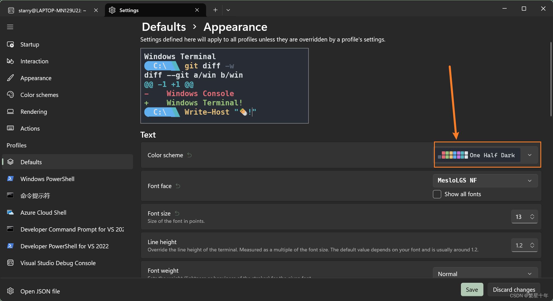Open the hamburger navigation menu
This screenshot has height=301, width=553.
click(x=10, y=27)
